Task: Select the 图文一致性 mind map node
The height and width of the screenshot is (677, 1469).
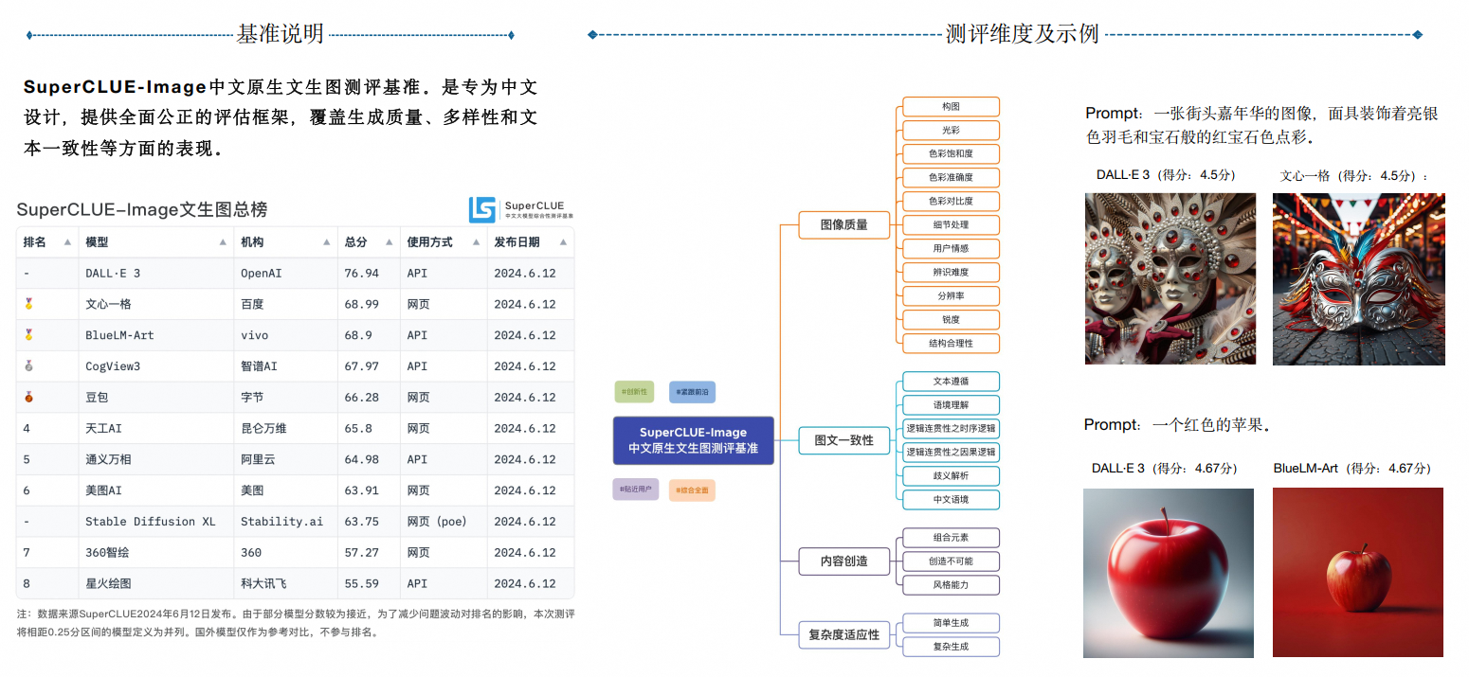Action: 843,440
